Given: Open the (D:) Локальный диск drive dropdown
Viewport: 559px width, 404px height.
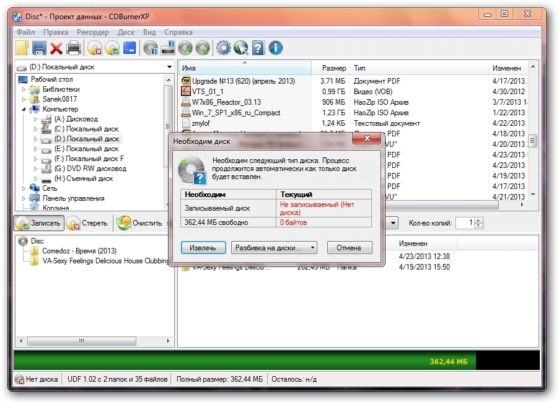Looking at the screenshot, I should [x=169, y=67].
